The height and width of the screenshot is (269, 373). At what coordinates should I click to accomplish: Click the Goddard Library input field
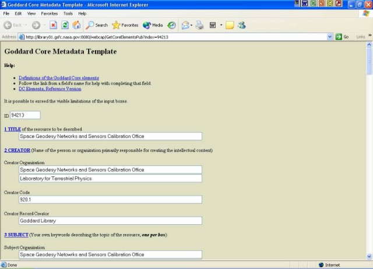coord(110,221)
